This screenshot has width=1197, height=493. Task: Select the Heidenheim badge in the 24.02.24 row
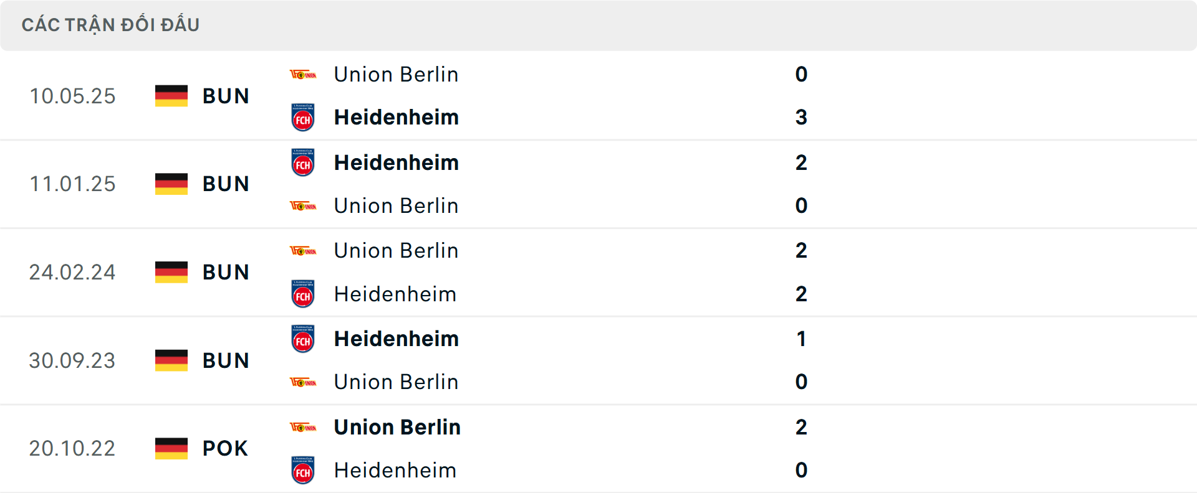click(x=303, y=294)
